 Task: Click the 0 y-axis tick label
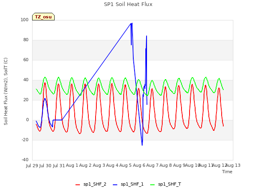point(27,120)
